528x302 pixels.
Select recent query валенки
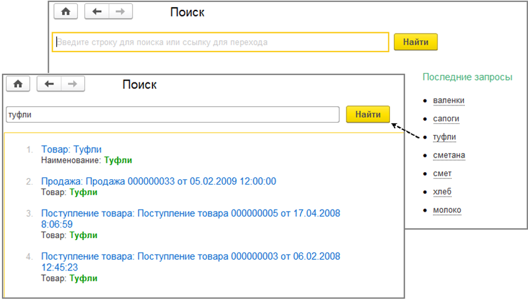click(449, 100)
